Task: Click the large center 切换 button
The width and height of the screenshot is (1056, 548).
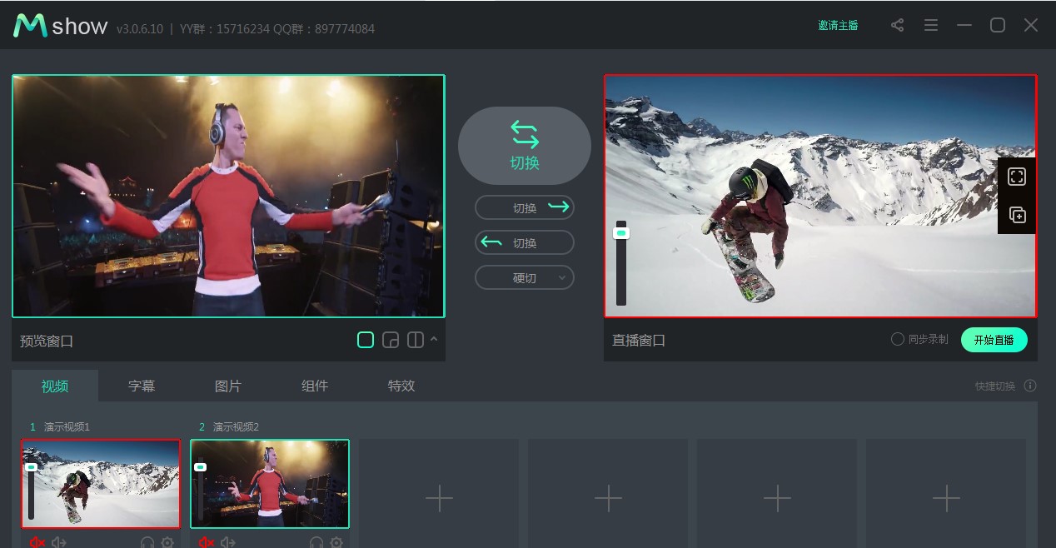Action: coord(525,146)
